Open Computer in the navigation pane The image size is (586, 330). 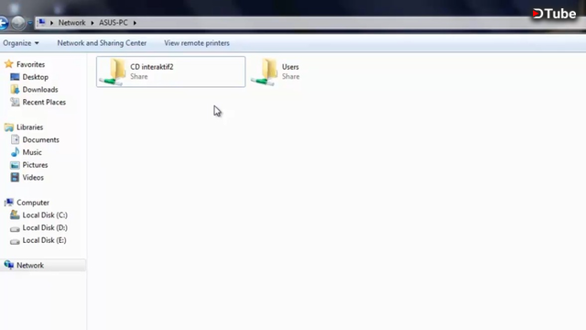(33, 203)
